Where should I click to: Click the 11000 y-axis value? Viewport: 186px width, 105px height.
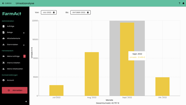[x=35, y=58]
